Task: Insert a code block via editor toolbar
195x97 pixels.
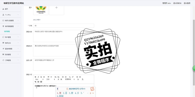Action: coord(51,77)
